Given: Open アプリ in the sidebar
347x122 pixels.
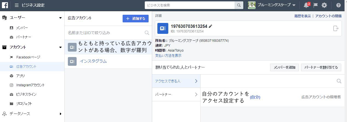Looking at the screenshot, I should (21, 76).
